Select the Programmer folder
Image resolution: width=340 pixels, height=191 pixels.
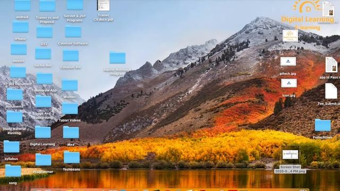click(44, 160)
